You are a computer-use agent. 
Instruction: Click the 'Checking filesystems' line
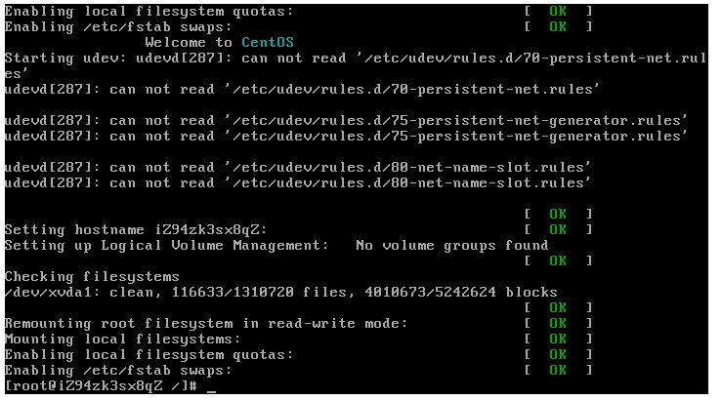92,277
